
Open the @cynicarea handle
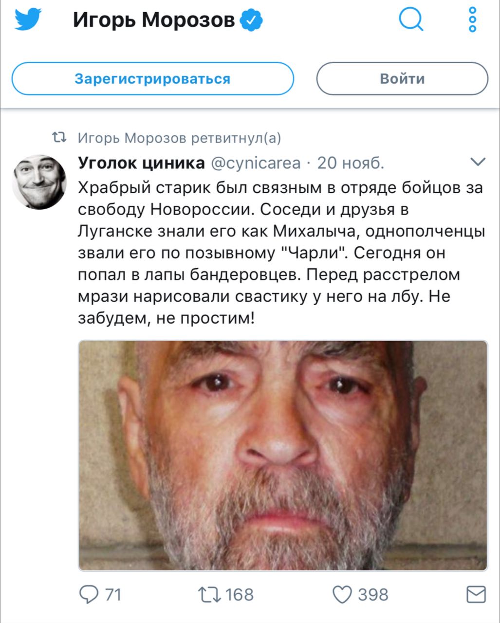tap(256, 164)
